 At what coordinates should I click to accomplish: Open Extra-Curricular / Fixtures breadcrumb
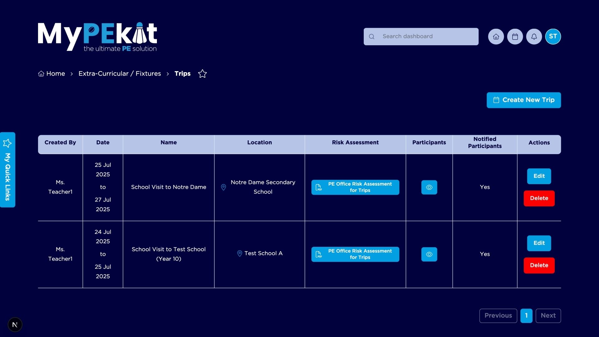click(119, 74)
